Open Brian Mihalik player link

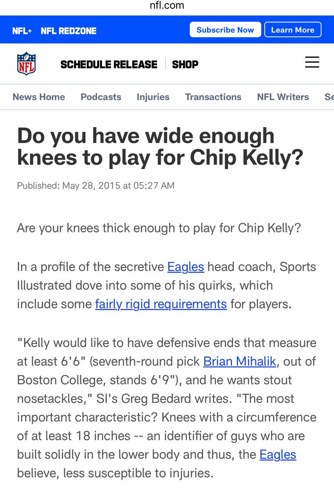coord(240,362)
